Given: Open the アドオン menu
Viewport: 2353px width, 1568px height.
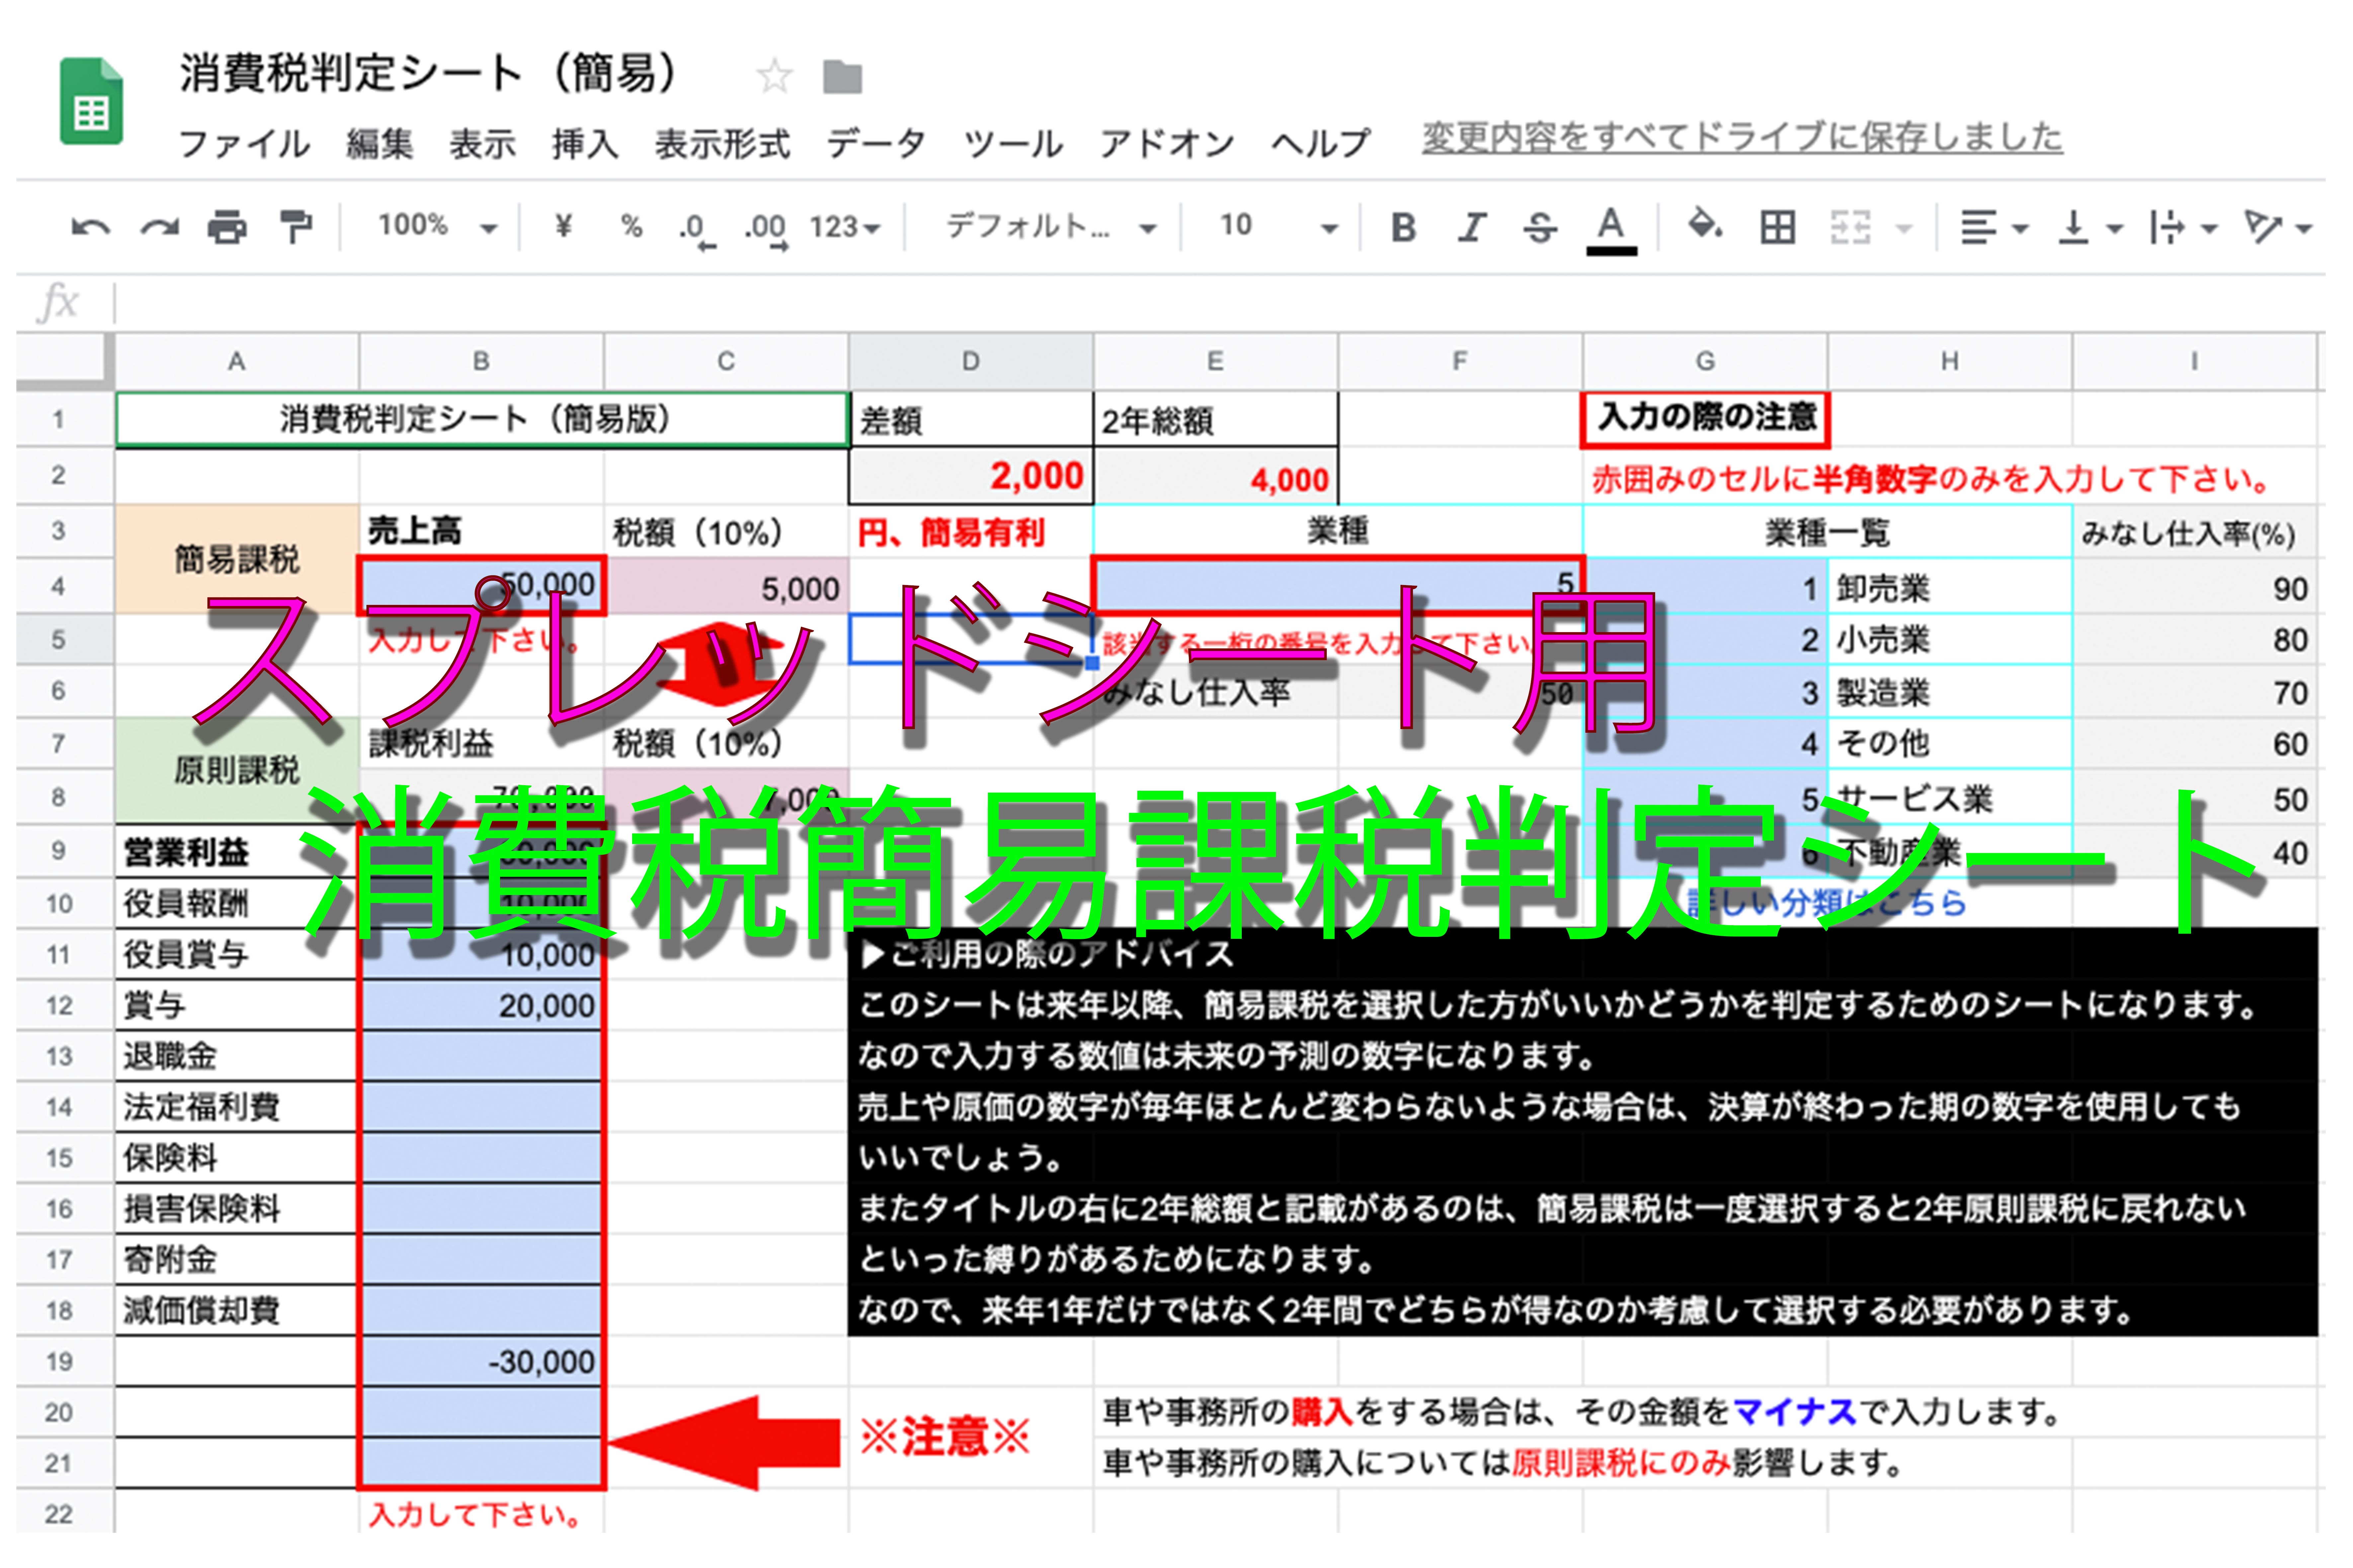Looking at the screenshot, I should (1167, 144).
